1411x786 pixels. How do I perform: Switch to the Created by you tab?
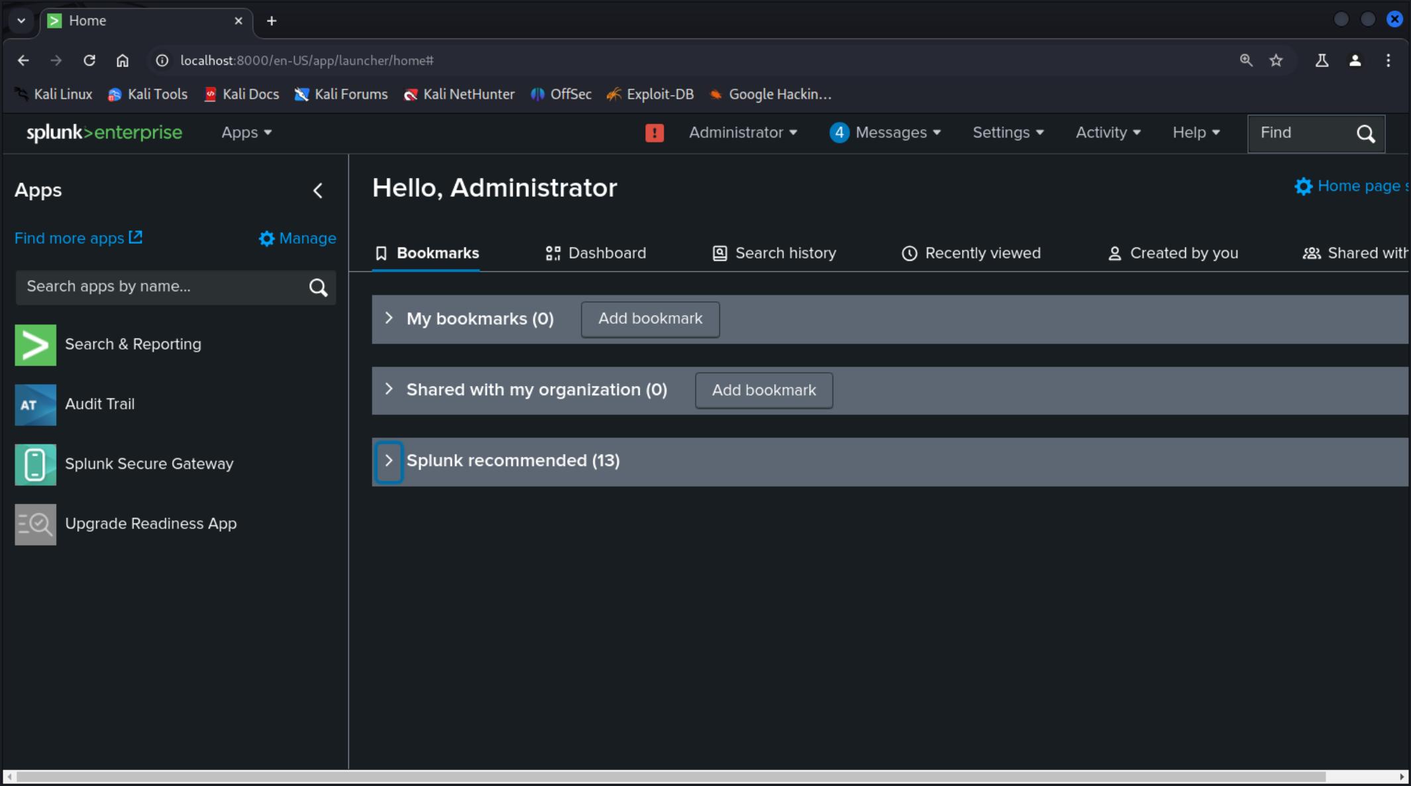click(1173, 253)
